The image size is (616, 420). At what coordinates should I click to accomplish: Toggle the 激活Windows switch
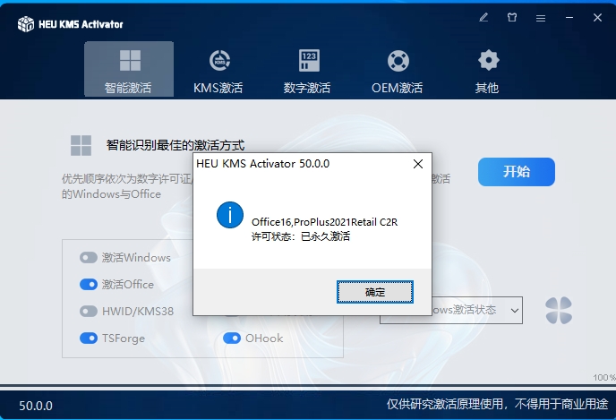[x=89, y=258]
